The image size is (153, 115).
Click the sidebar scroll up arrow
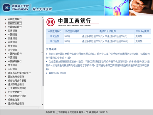[42, 17]
